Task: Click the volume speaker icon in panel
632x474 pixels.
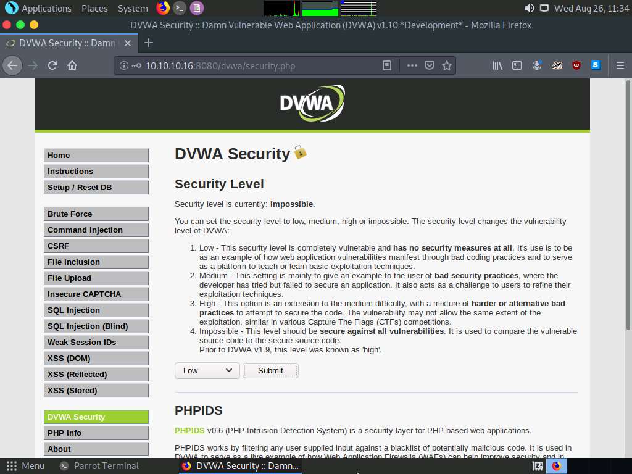Action: (530, 8)
